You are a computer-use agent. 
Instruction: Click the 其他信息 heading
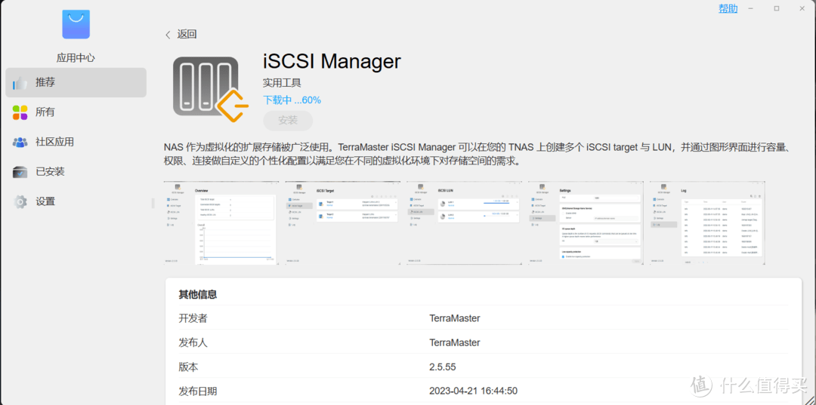tap(198, 294)
